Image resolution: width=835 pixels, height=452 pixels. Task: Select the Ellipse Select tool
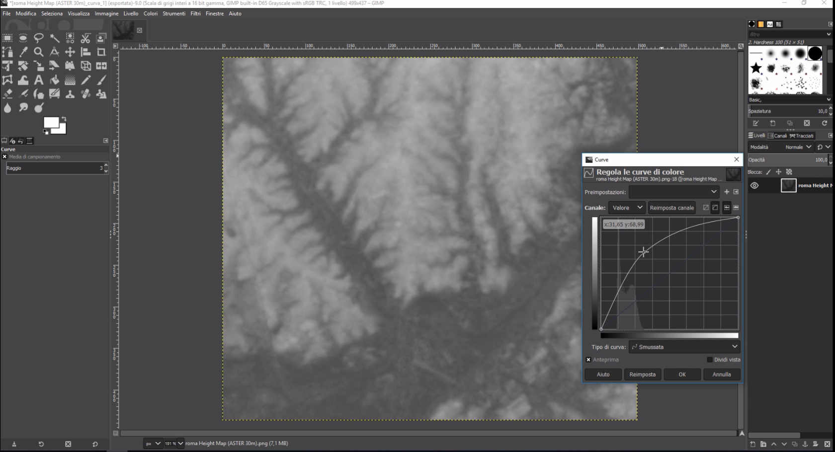tap(23, 38)
